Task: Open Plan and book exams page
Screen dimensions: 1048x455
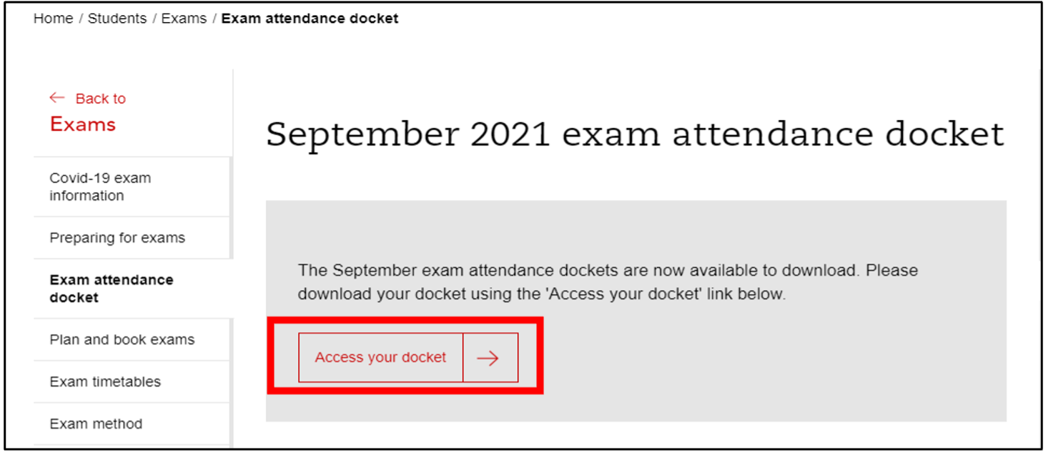Action: click(122, 339)
